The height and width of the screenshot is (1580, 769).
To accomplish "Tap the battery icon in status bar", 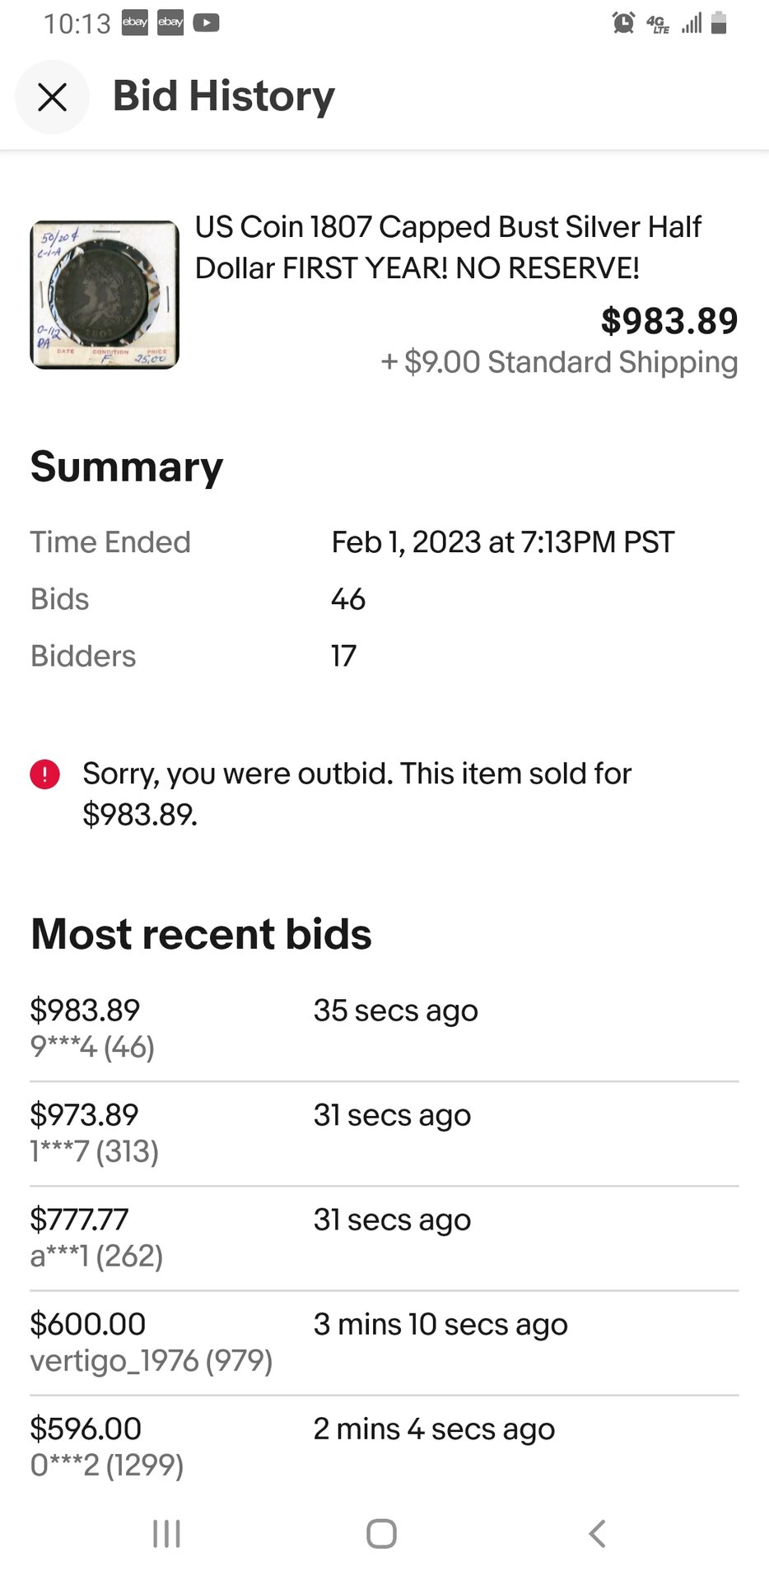I will (x=719, y=23).
